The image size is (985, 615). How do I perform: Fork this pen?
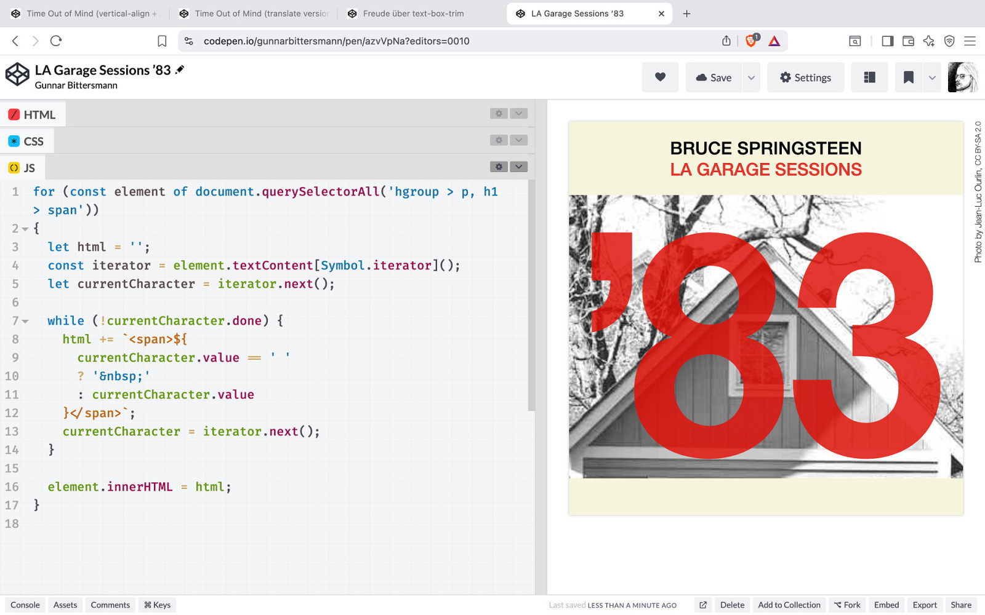pyautogui.click(x=847, y=605)
